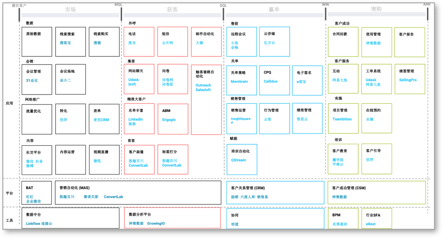Click 明道 in the 协同 card
Viewport: 443px width, 238px height.
(235, 224)
